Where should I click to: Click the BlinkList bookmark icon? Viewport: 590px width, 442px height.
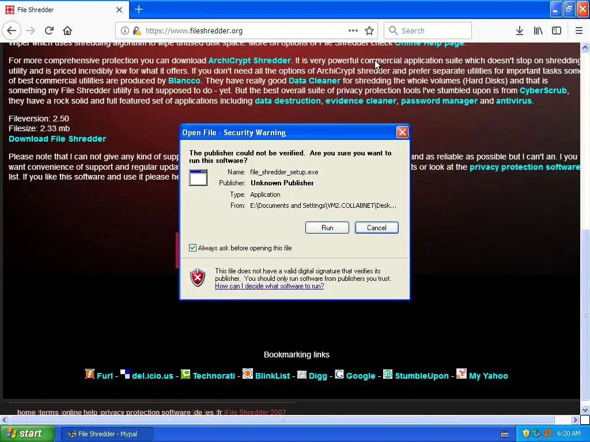[x=248, y=374]
